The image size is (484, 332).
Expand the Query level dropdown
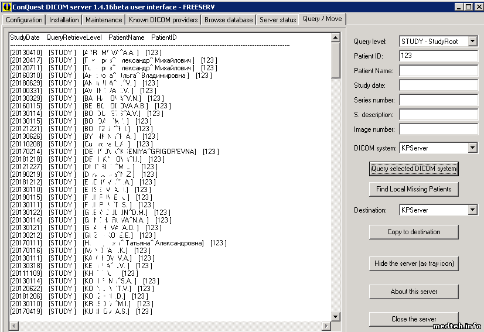click(473, 42)
